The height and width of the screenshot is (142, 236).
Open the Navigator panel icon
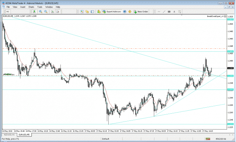92,12
